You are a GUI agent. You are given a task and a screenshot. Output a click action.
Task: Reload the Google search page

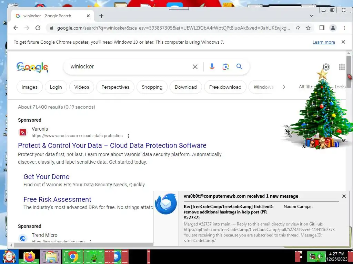pos(38,28)
